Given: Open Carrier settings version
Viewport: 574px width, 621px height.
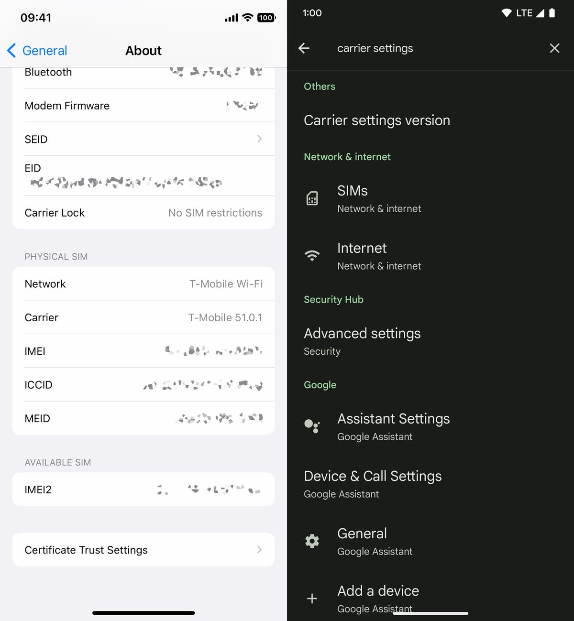Looking at the screenshot, I should coord(376,120).
